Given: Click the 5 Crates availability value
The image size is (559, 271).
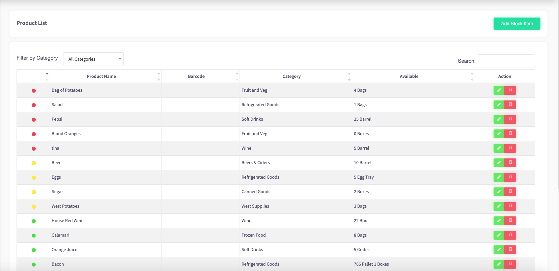Looking at the screenshot, I should click(362, 250).
